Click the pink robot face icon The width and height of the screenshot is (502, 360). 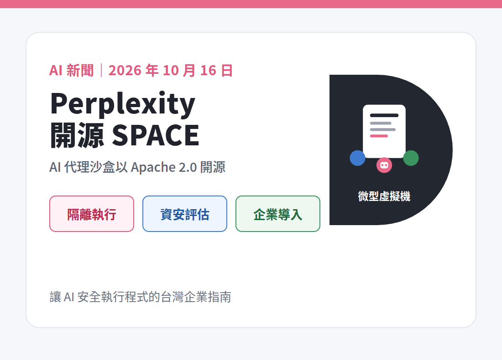(x=384, y=165)
